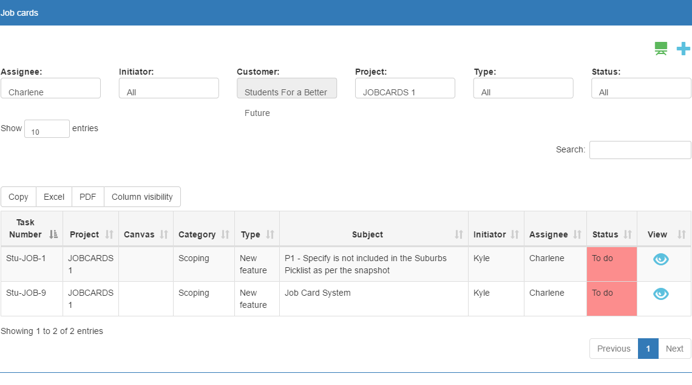This screenshot has width=692, height=385.
Task: Open the Initiator filter dropdown
Action: tap(169, 88)
